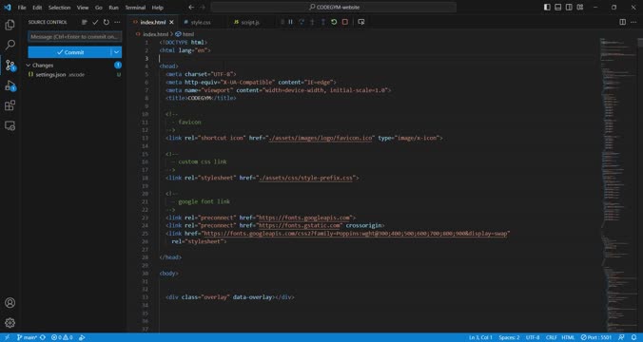Click the rightmost debug toolbar icon after Stop
This screenshot has height=342, width=643.
pyautogui.click(x=360, y=22)
